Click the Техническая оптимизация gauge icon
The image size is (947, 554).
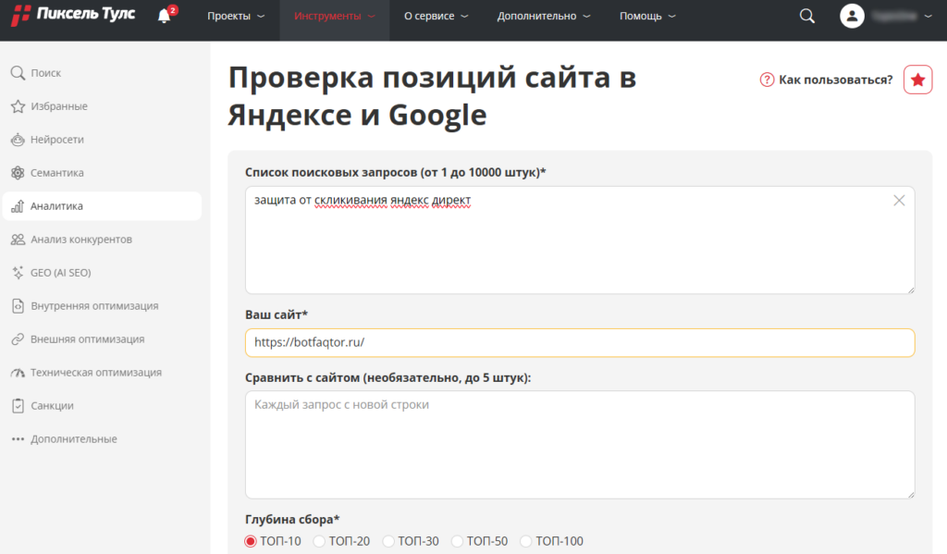tap(18, 372)
